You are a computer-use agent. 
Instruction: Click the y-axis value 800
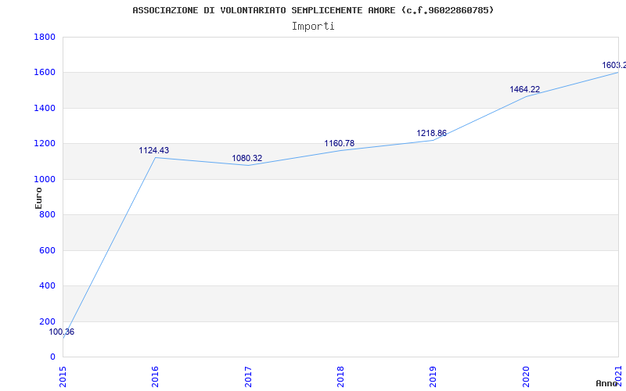(x=48, y=214)
